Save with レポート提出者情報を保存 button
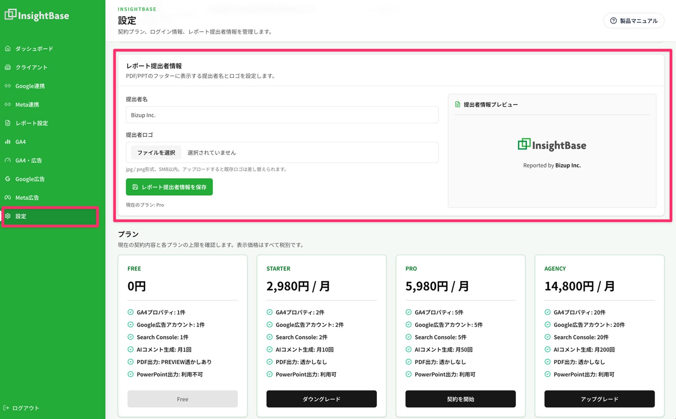The width and height of the screenshot is (676, 419). pos(169,187)
